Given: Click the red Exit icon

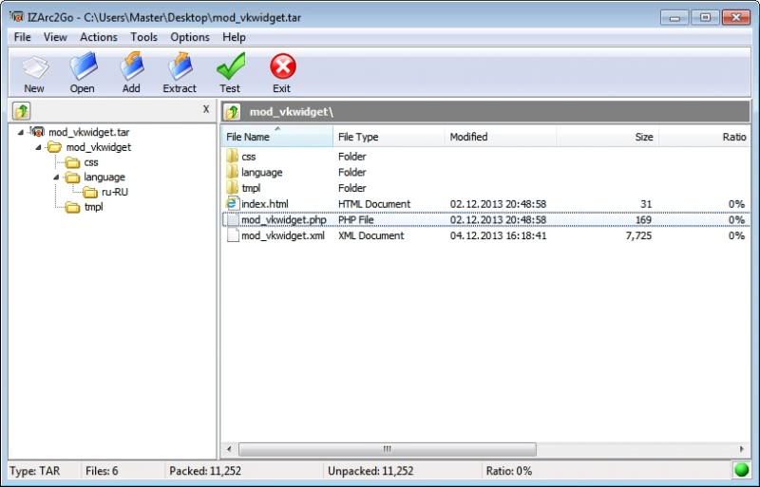Looking at the screenshot, I should pyautogui.click(x=282, y=66).
